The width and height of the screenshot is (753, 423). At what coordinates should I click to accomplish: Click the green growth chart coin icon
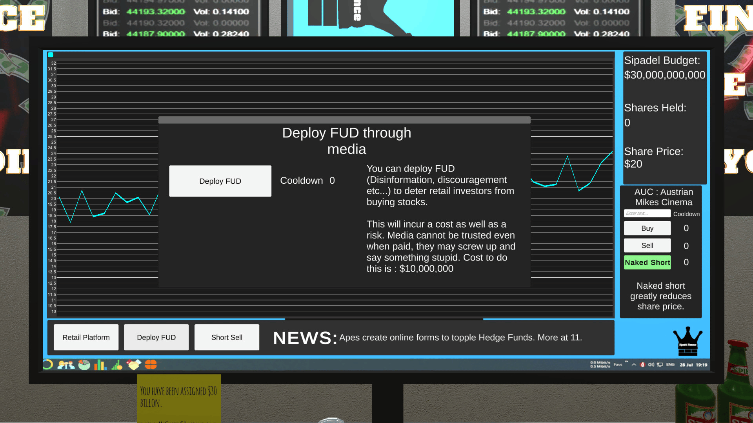tap(117, 365)
